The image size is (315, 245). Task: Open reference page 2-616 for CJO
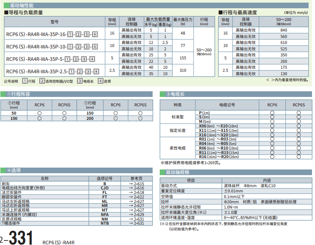coord(136,188)
